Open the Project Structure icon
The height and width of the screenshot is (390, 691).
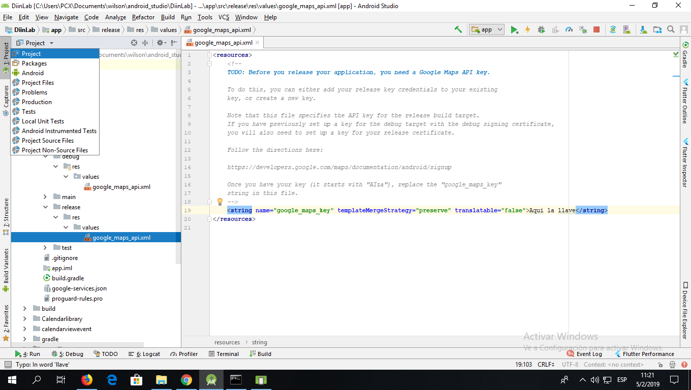click(x=657, y=29)
